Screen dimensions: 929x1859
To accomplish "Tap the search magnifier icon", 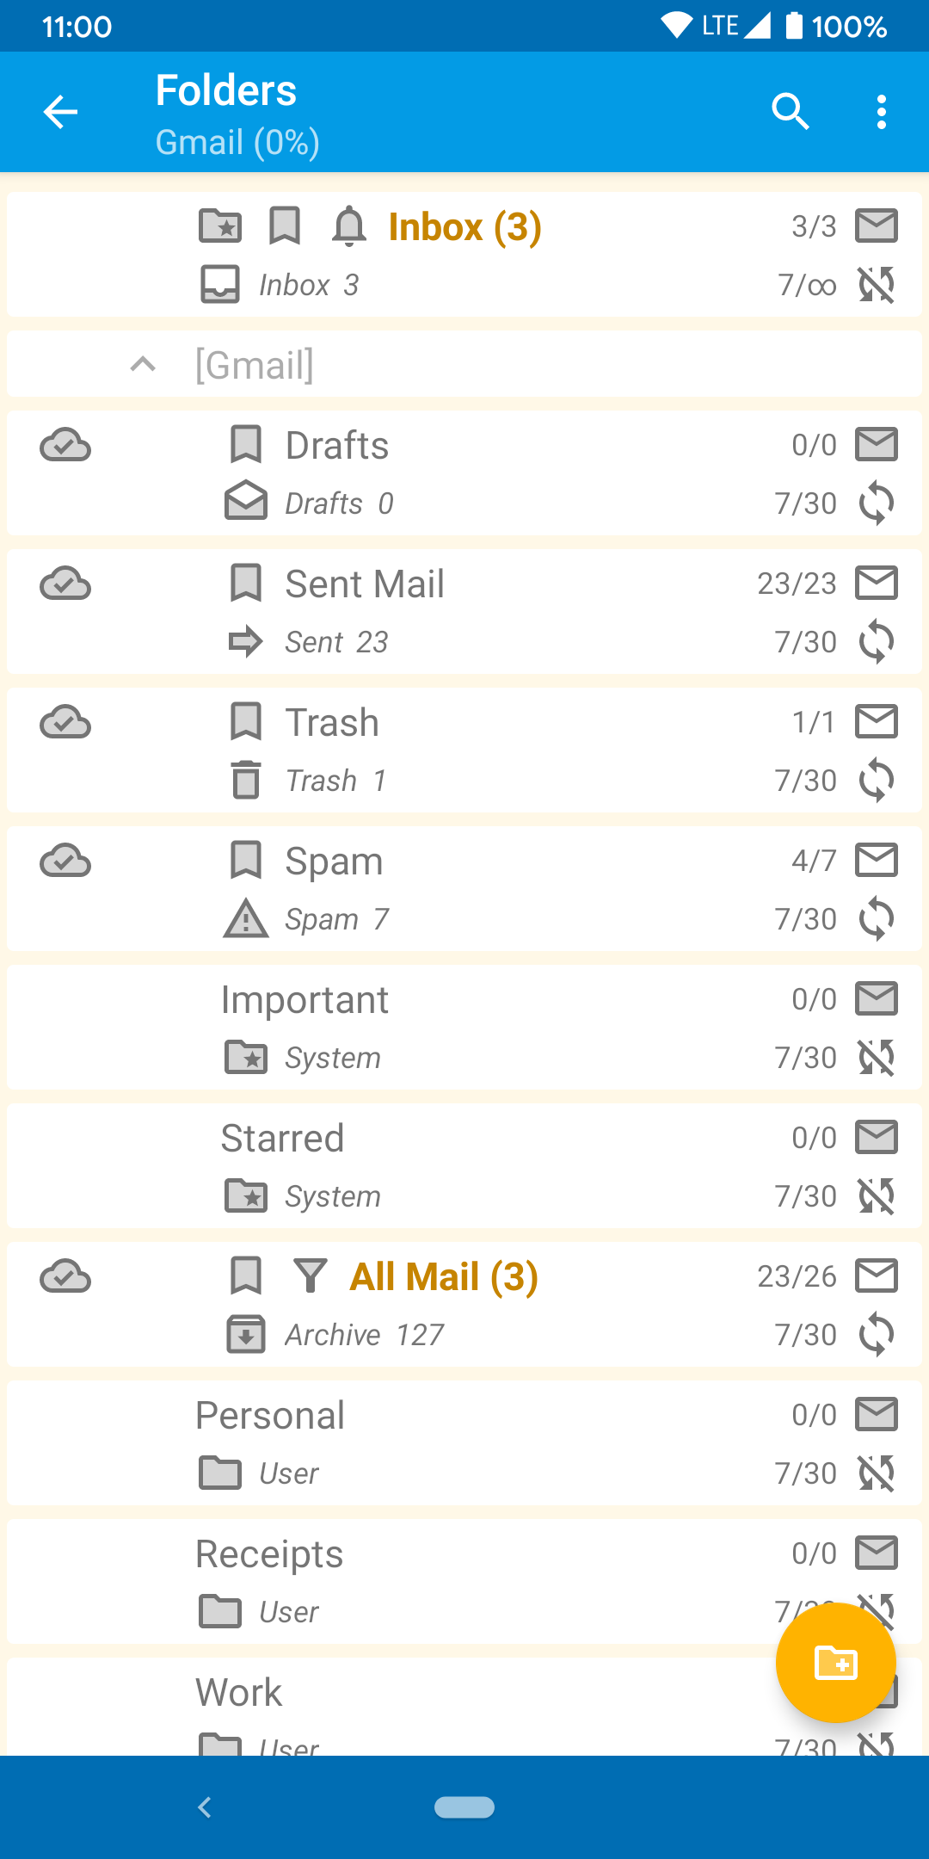I will (791, 112).
